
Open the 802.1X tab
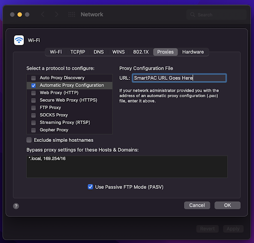[141, 52]
